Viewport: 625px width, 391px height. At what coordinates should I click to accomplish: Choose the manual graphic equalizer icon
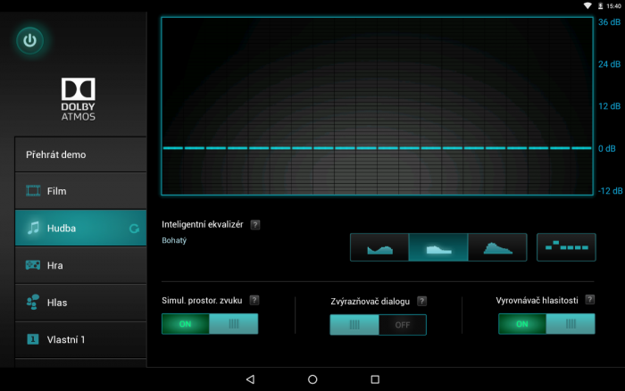(x=566, y=247)
